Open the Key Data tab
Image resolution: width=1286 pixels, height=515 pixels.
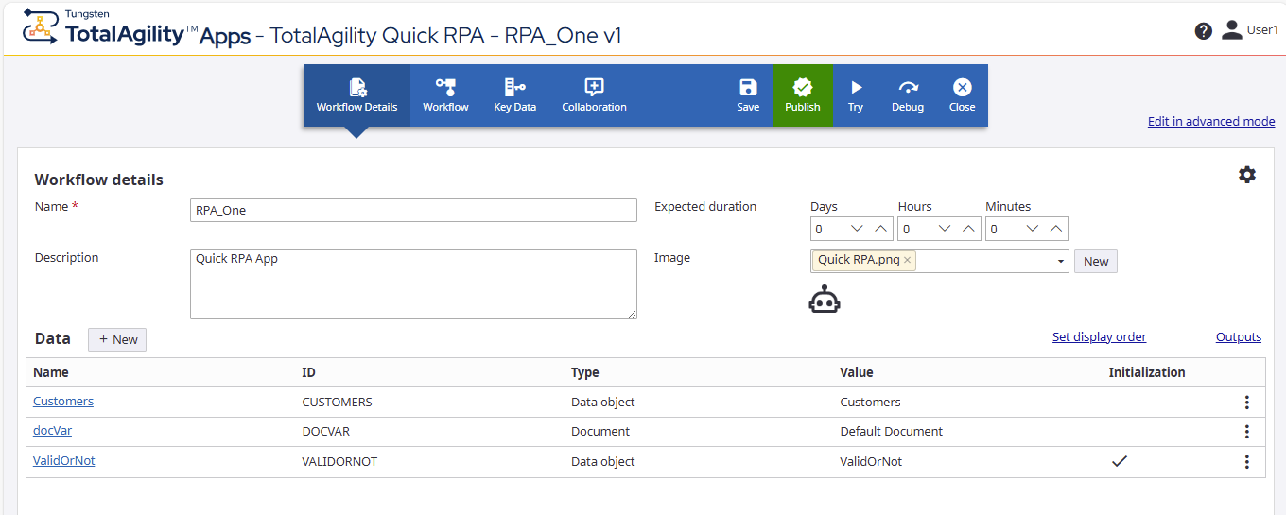[x=514, y=95]
